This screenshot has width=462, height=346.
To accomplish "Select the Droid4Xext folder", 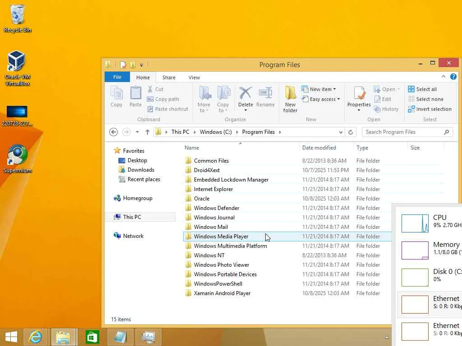I will tap(207, 170).
